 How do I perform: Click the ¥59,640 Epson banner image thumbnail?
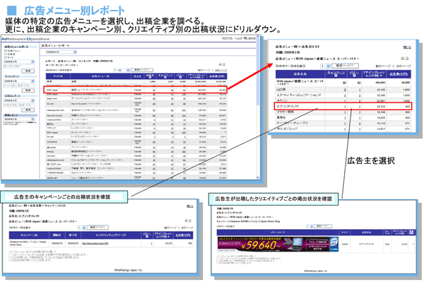click(x=278, y=244)
